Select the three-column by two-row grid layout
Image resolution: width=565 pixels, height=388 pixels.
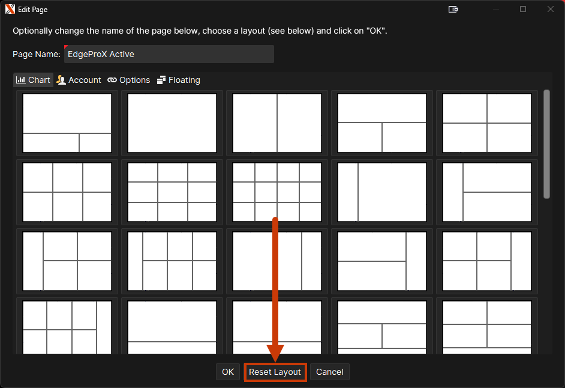[x=67, y=192]
